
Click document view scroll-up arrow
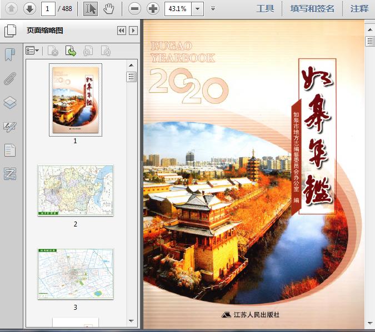[x=370, y=29]
